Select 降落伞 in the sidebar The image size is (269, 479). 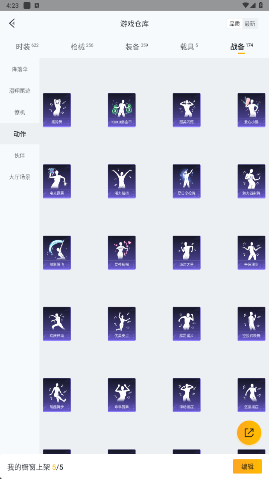click(20, 69)
